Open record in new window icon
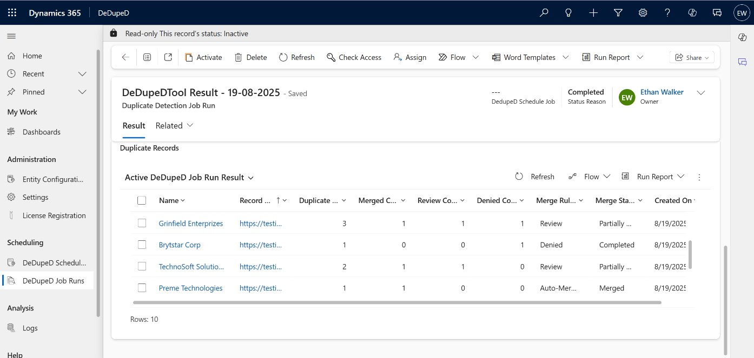 pos(168,57)
